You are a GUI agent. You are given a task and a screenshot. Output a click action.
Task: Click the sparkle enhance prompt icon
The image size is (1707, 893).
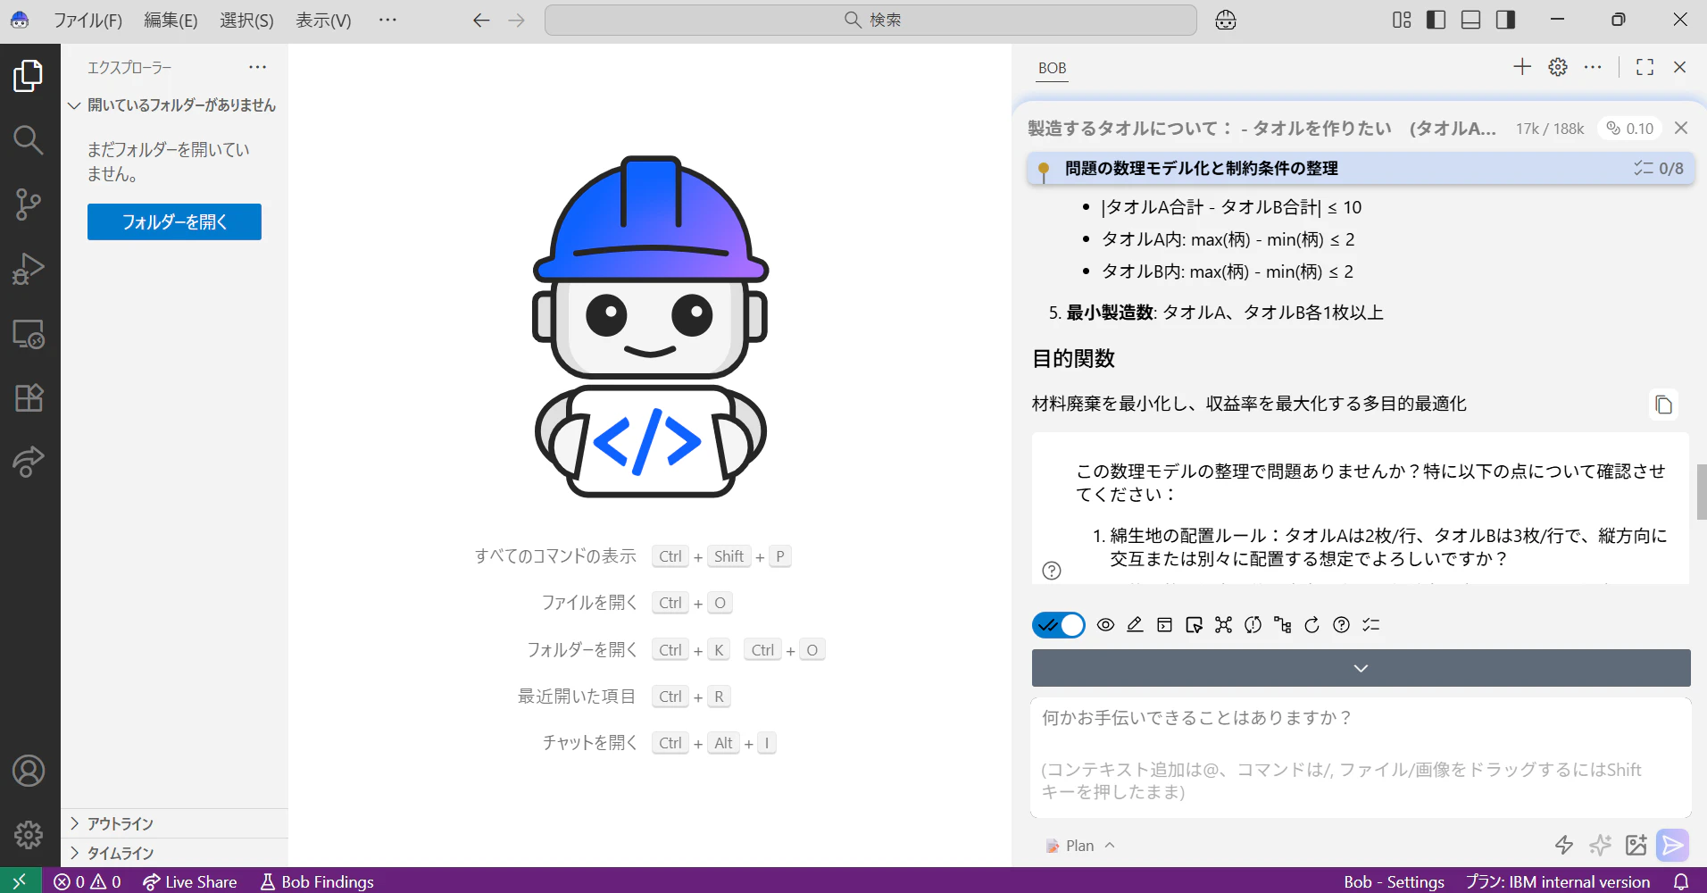tap(1600, 845)
